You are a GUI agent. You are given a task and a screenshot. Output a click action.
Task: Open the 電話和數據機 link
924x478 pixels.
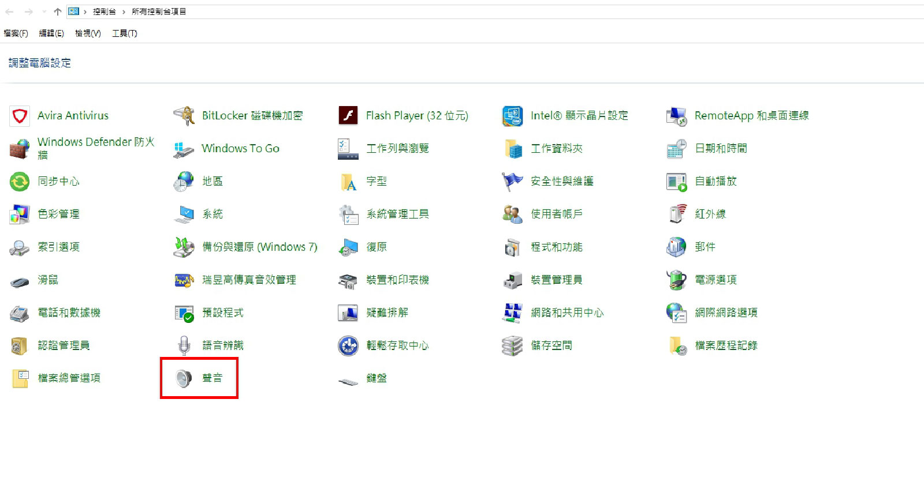[x=69, y=313]
